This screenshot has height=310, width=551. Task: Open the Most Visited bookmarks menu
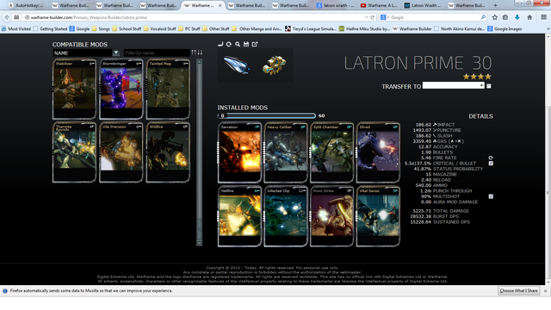(x=16, y=28)
